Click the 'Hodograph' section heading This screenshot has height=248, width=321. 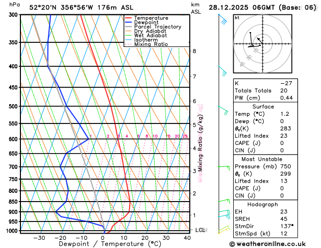262,205
